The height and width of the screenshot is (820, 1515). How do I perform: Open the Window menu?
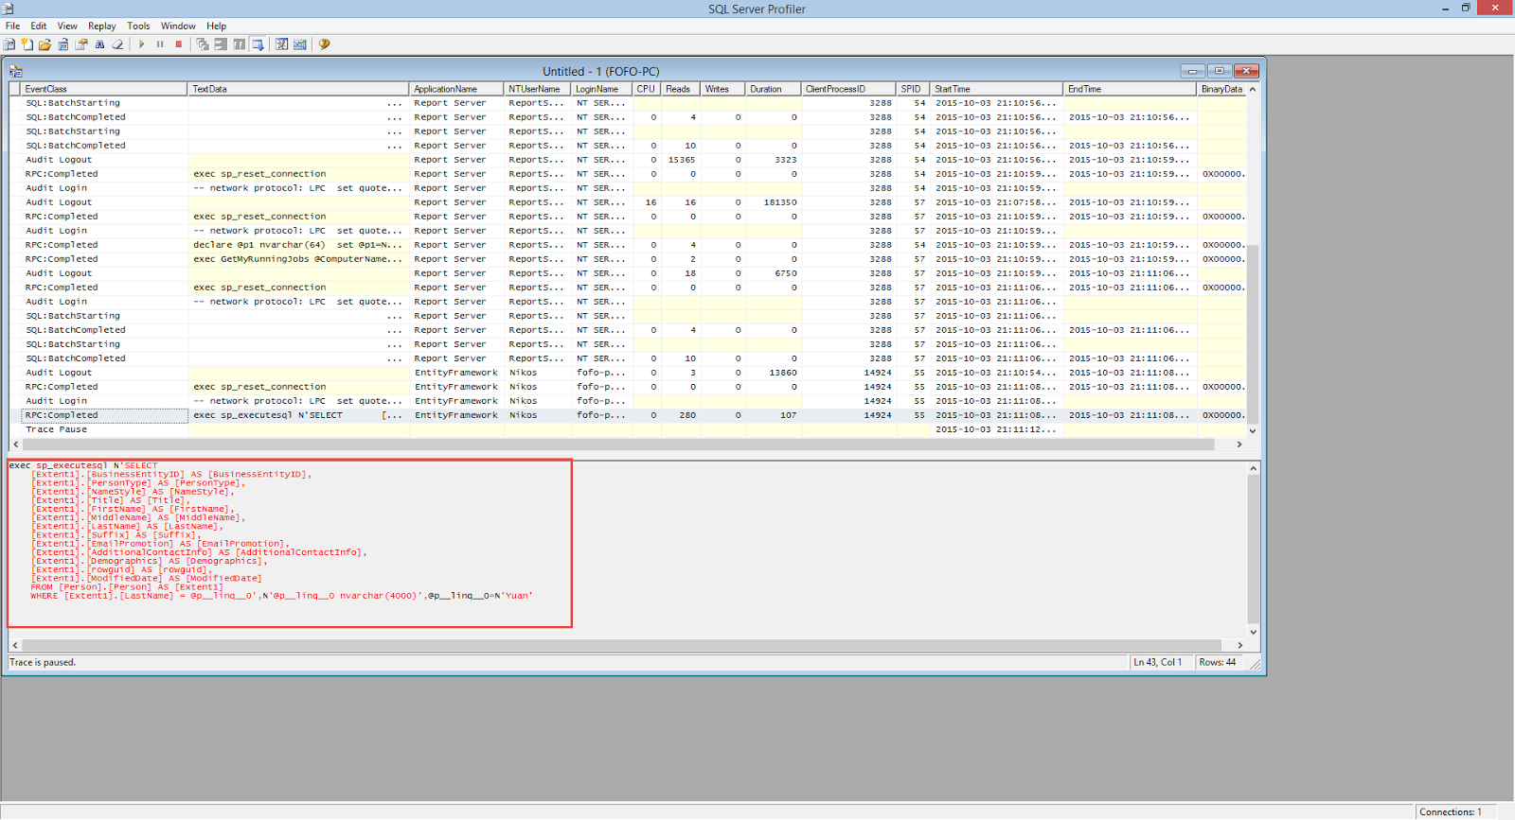[178, 26]
